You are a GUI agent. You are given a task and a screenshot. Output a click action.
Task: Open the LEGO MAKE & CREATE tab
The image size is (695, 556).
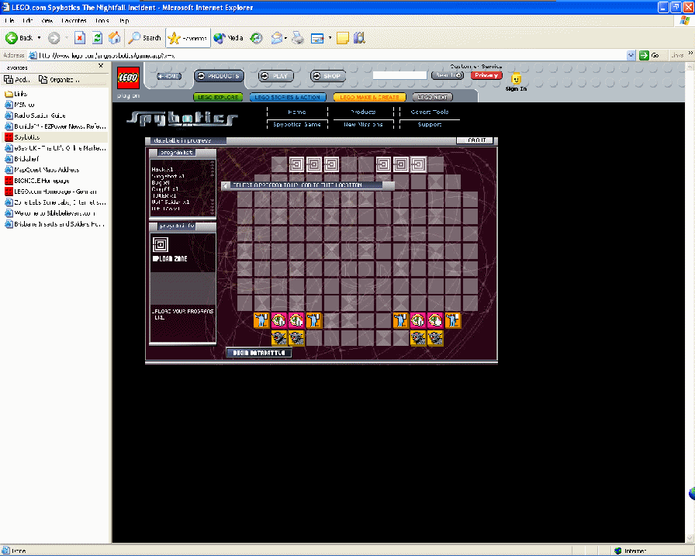click(x=370, y=97)
